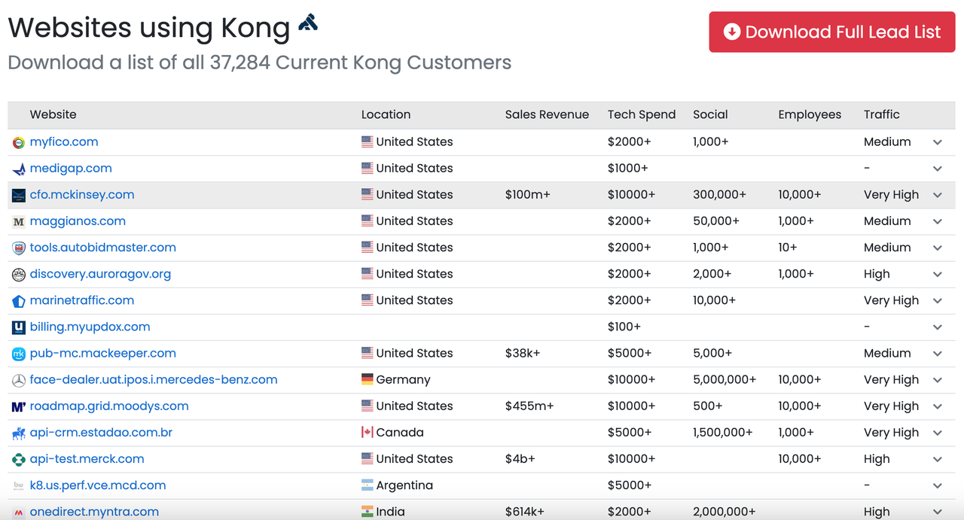Select the Kong gavel logo beside the heading

click(308, 22)
